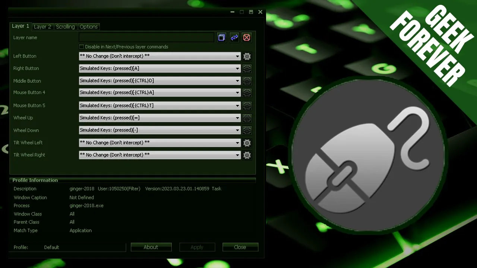477x268 pixels.
Task: Open the Wheel Up gear settings
Action: pos(247,118)
